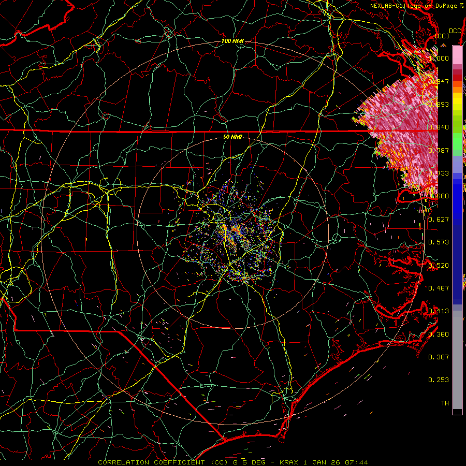Image resolution: width=466 pixels, height=466 pixels.
Task: Pick the gray lower band of the color bar
Action: pyautogui.click(x=457, y=360)
